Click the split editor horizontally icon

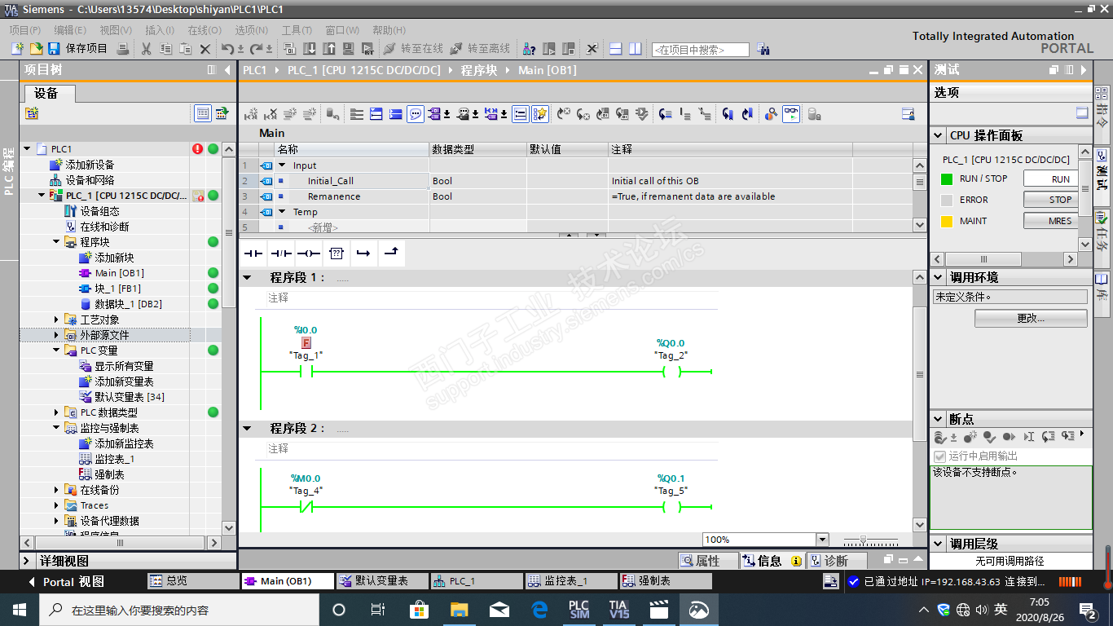pyautogui.click(x=616, y=49)
